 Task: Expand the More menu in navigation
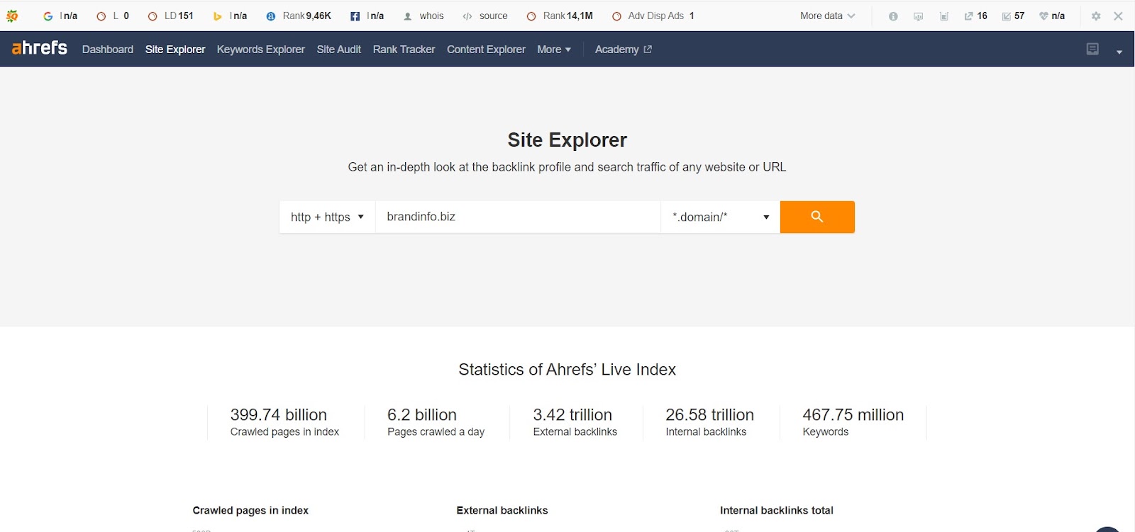pyautogui.click(x=554, y=49)
